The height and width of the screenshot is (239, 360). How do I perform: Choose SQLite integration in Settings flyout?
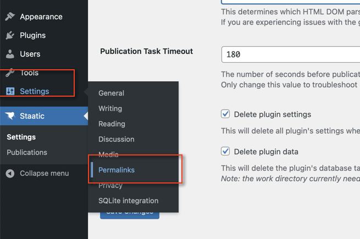[129, 201]
